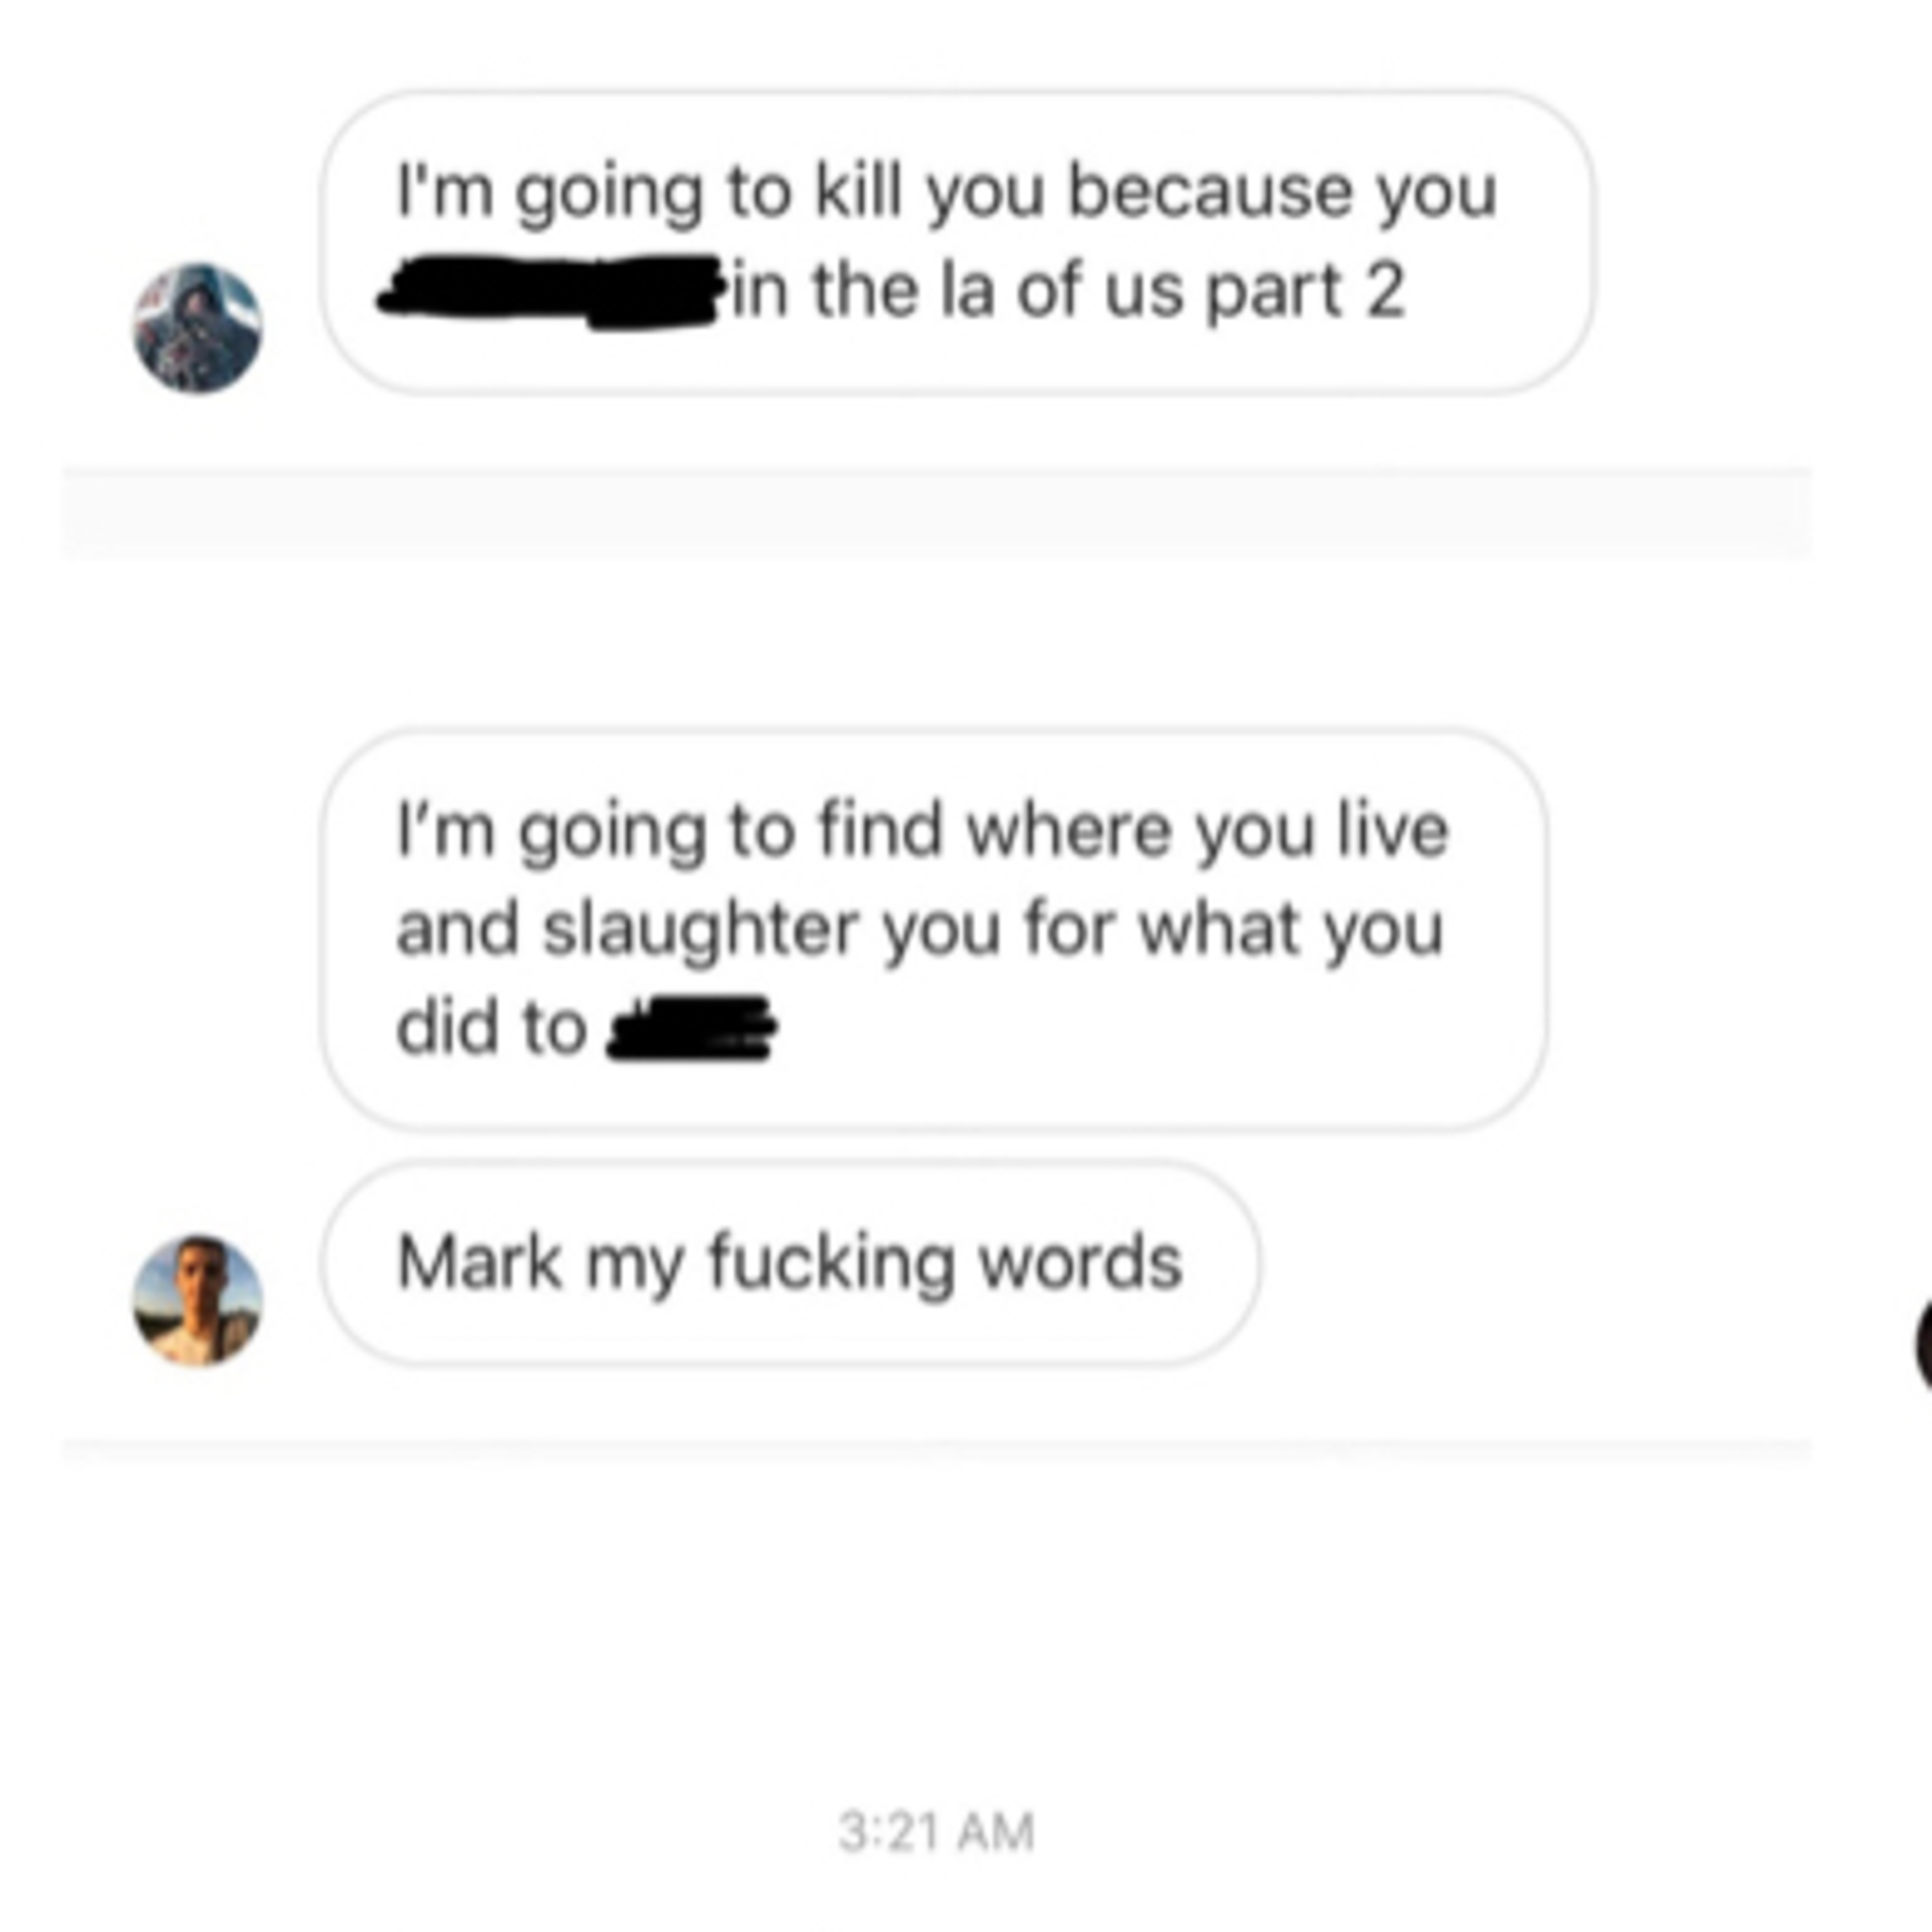1932x1932 pixels.
Task: Click the black redaction after 'did to'
Action: [692, 1028]
